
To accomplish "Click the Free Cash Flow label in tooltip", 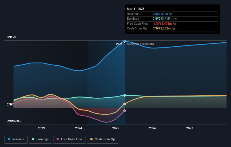I will coord(138,24).
